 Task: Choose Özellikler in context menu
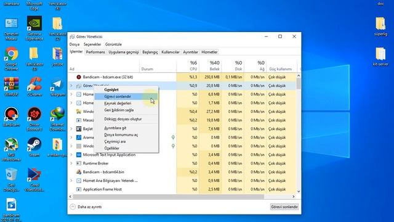click(126, 148)
